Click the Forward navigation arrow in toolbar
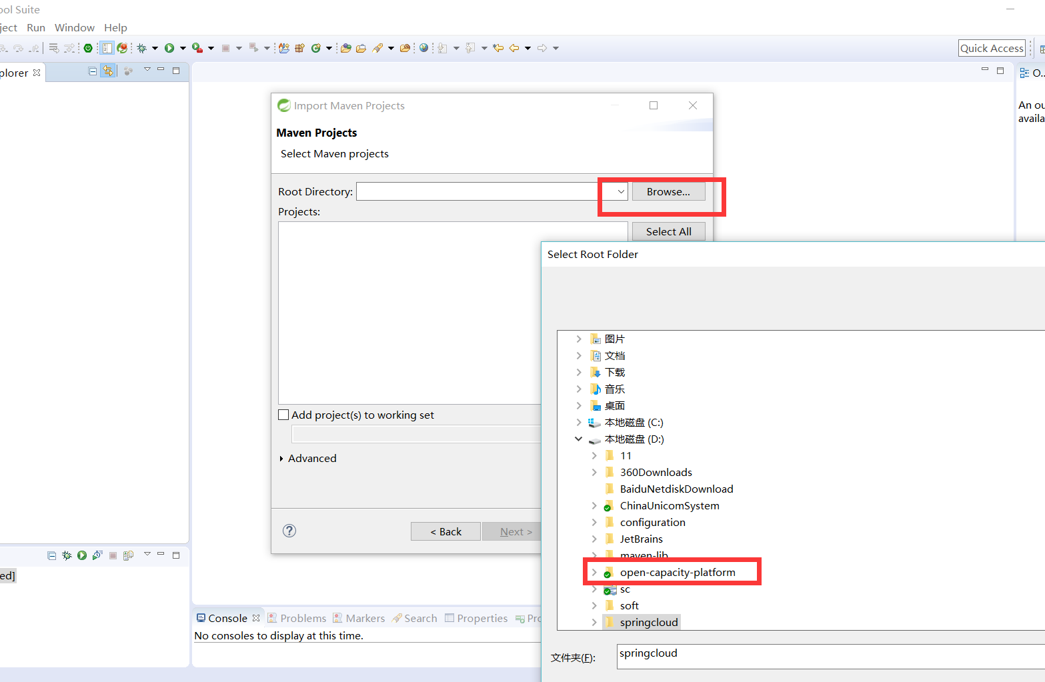 (542, 48)
